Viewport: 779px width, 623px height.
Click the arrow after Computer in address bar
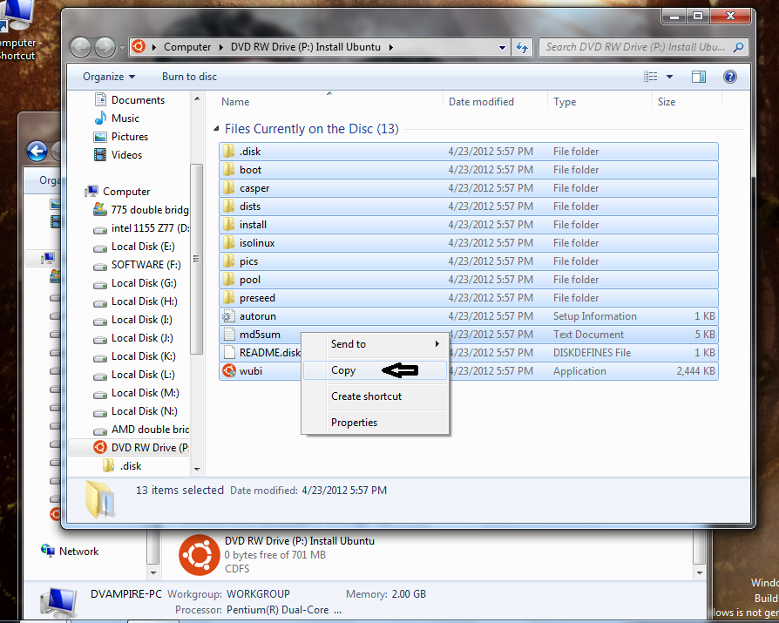click(x=220, y=47)
